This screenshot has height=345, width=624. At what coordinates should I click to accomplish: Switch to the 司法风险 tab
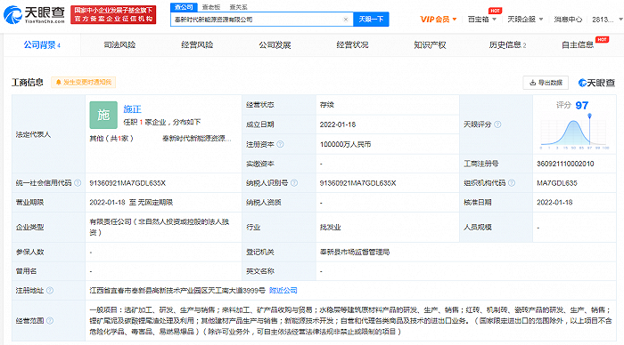coord(119,44)
